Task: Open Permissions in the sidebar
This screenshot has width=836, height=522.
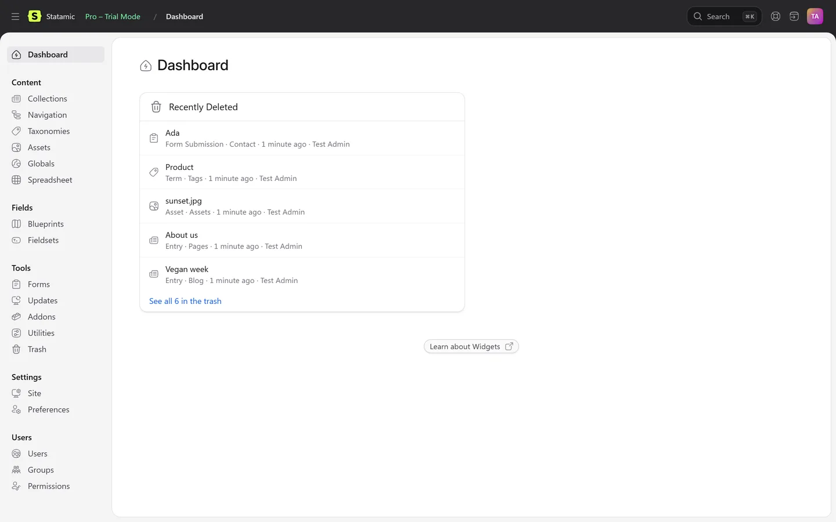Action: click(56, 486)
